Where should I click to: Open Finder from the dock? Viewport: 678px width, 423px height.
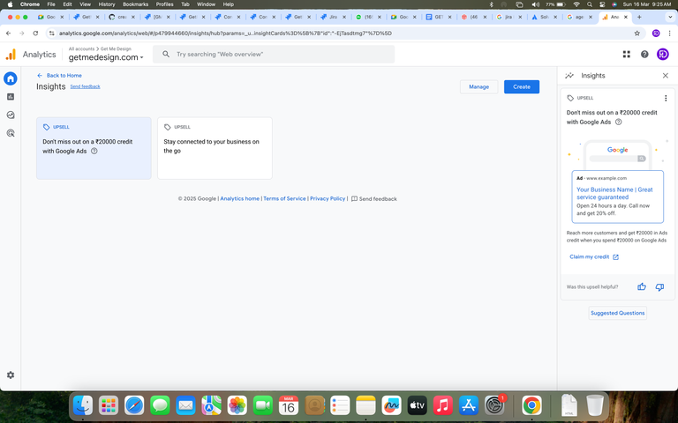(x=83, y=405)
